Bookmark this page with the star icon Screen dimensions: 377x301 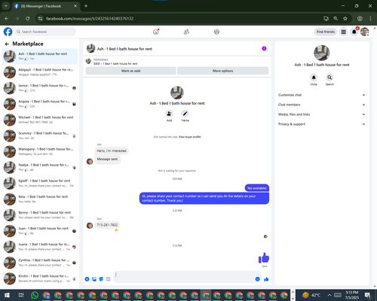click(345, 19)
